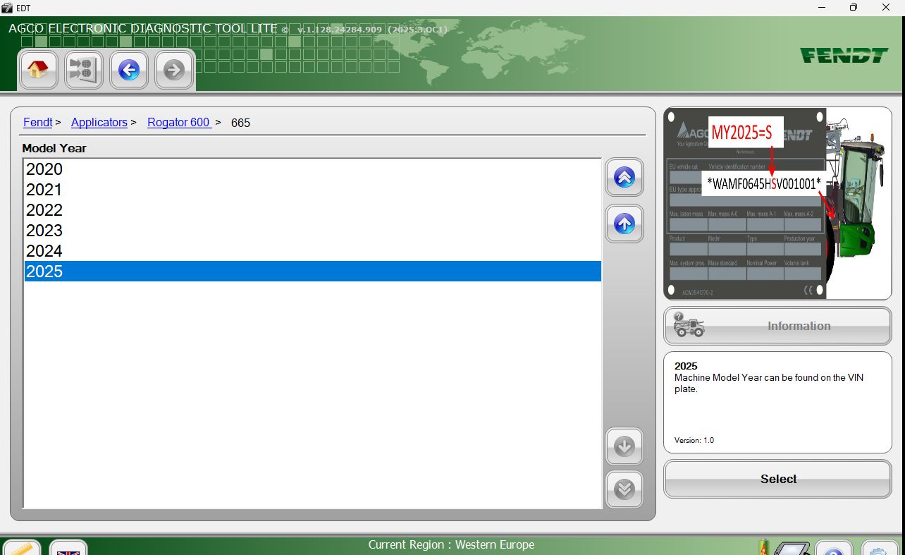Jump to bottom with double-down arrow
The height and width of the screenshot is (555, 905).
[x=624, y=489]
